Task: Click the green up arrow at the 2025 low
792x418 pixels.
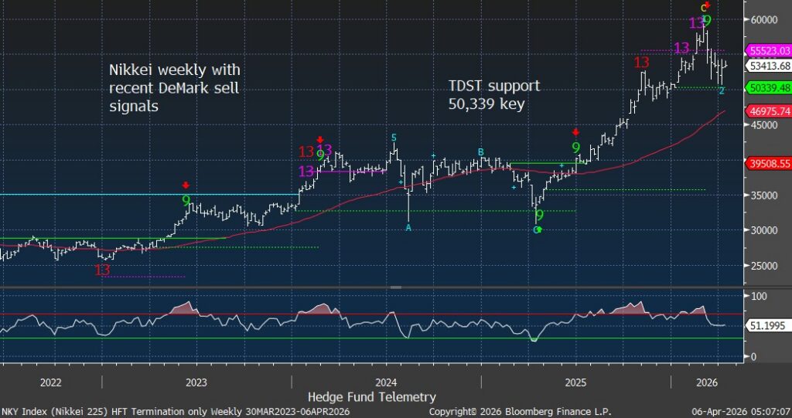Action: pos(538,229)
